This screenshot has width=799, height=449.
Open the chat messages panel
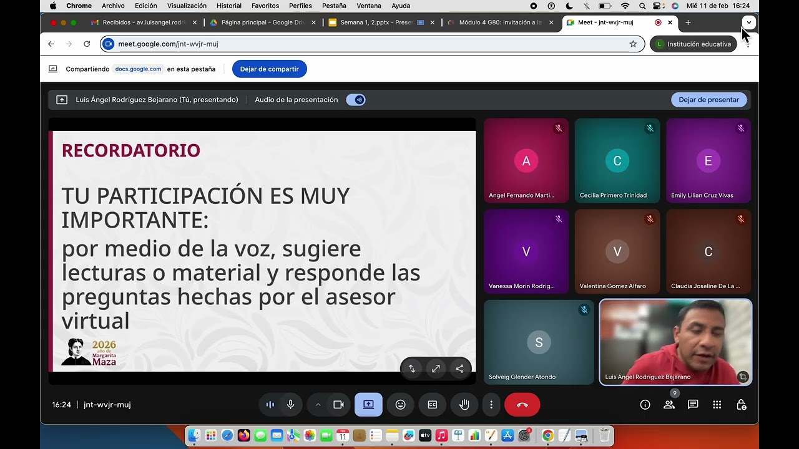[x=693, y=405]
